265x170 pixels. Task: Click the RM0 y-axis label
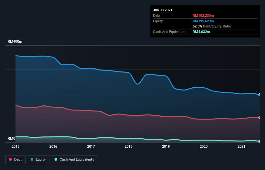(12, 139)
